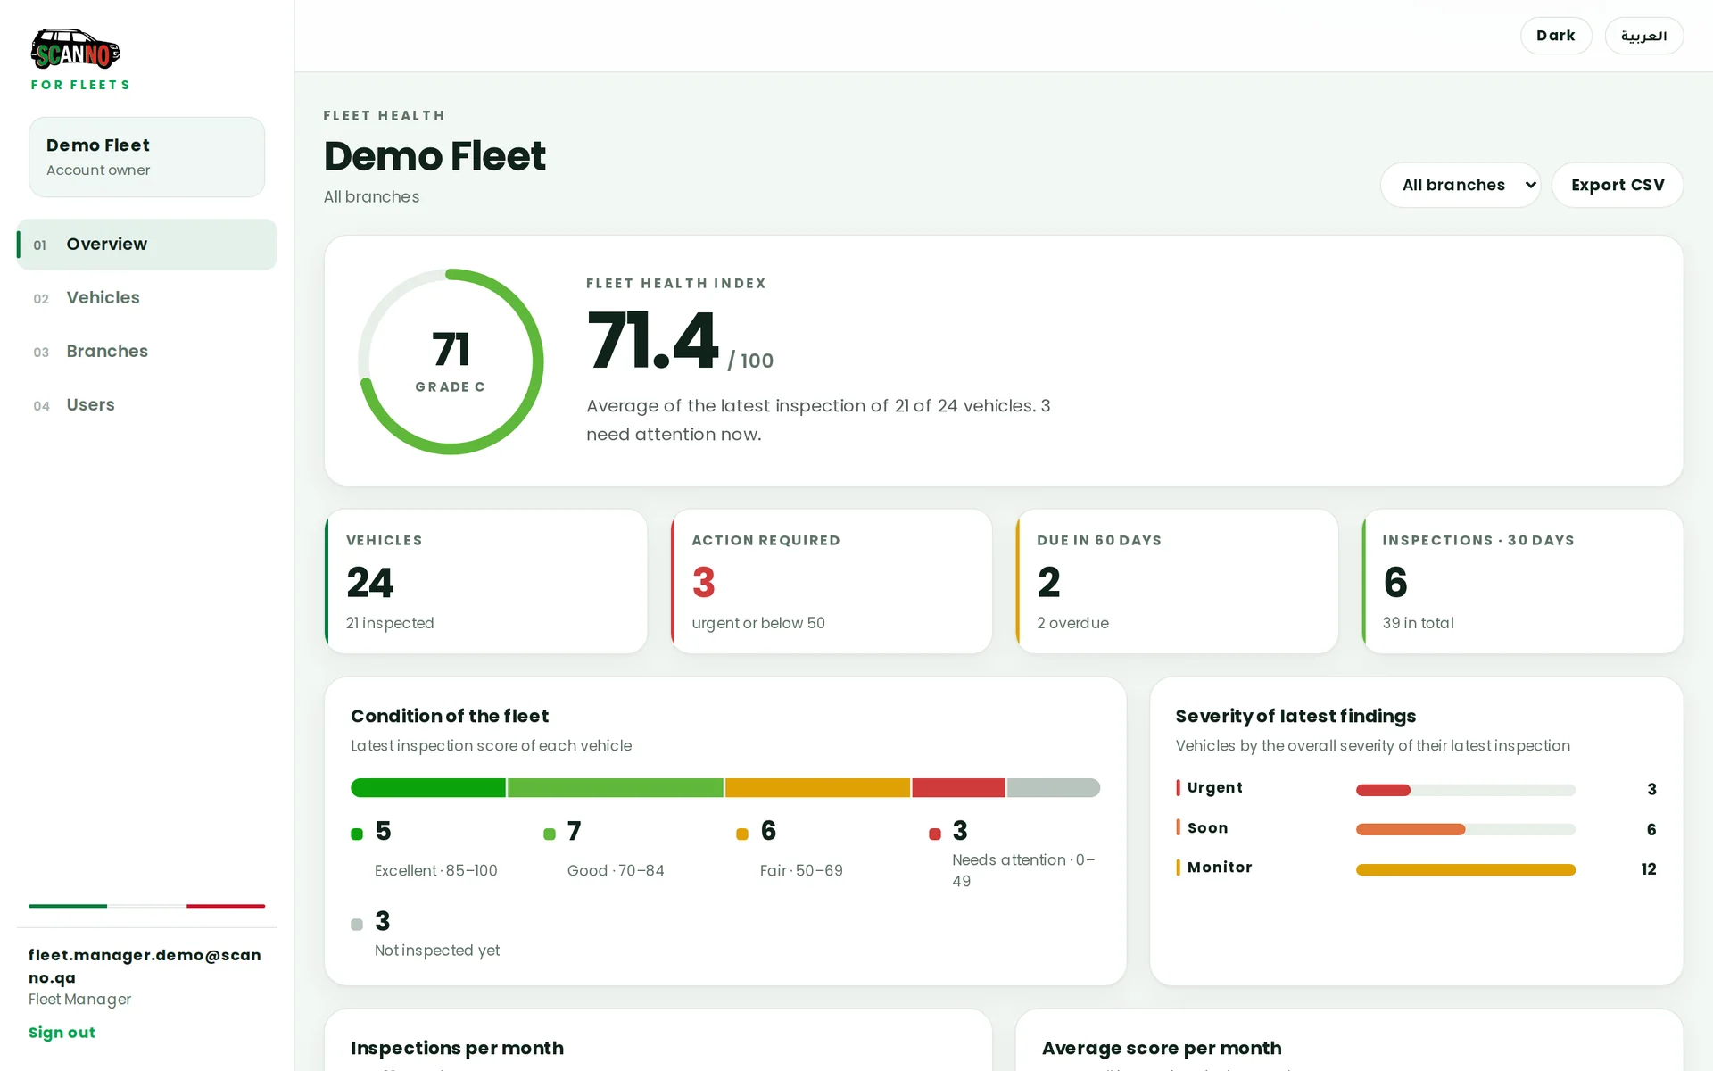This screenshot has width=1713, height=1071.
Task: Click the Grade C health gauge
Action: 451,361
